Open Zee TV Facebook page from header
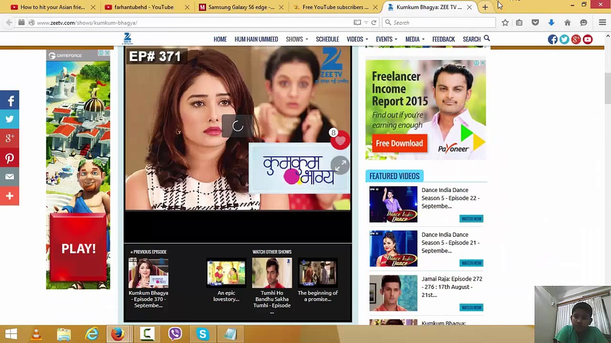Viewport: 611px width, 343px height. click(x=553, y=39)
